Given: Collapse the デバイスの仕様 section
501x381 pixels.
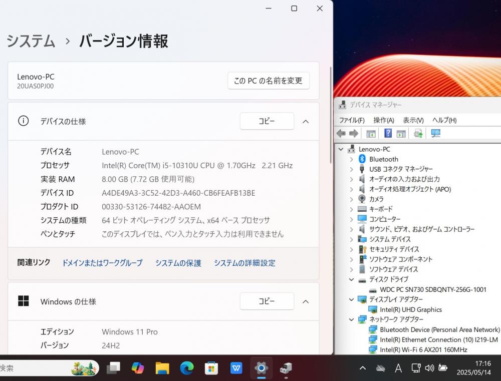Looking at the screenshot, I should click(306, 121).
